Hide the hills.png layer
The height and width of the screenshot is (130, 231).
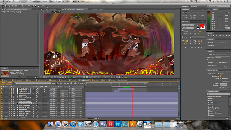click(x=2, y=99)
